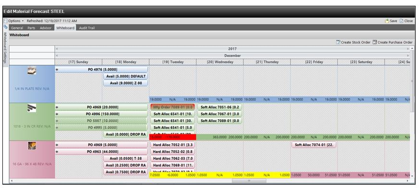Switch to the Parts tab
419x188 pixels.
coord(31,28)
